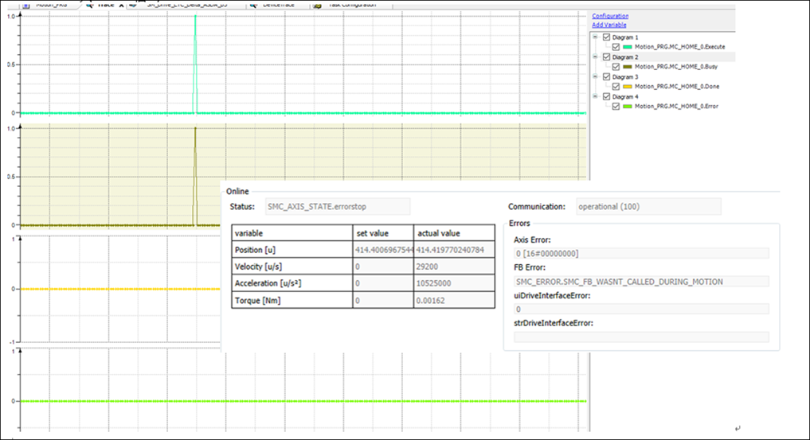Click the SM_Drive_ETC_Delta_ASDA_B3 tab icon
Screen dimensions: 810x440
point(132,5)
